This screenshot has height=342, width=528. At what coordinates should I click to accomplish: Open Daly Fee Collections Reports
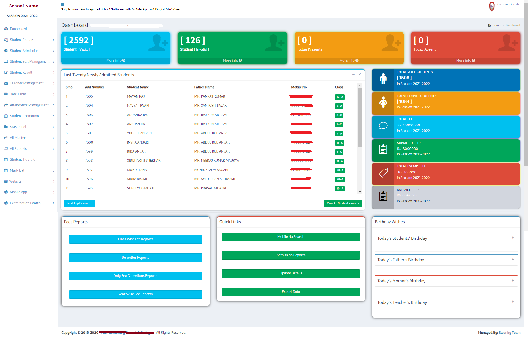pyautogui.click(x=136, y=276)
